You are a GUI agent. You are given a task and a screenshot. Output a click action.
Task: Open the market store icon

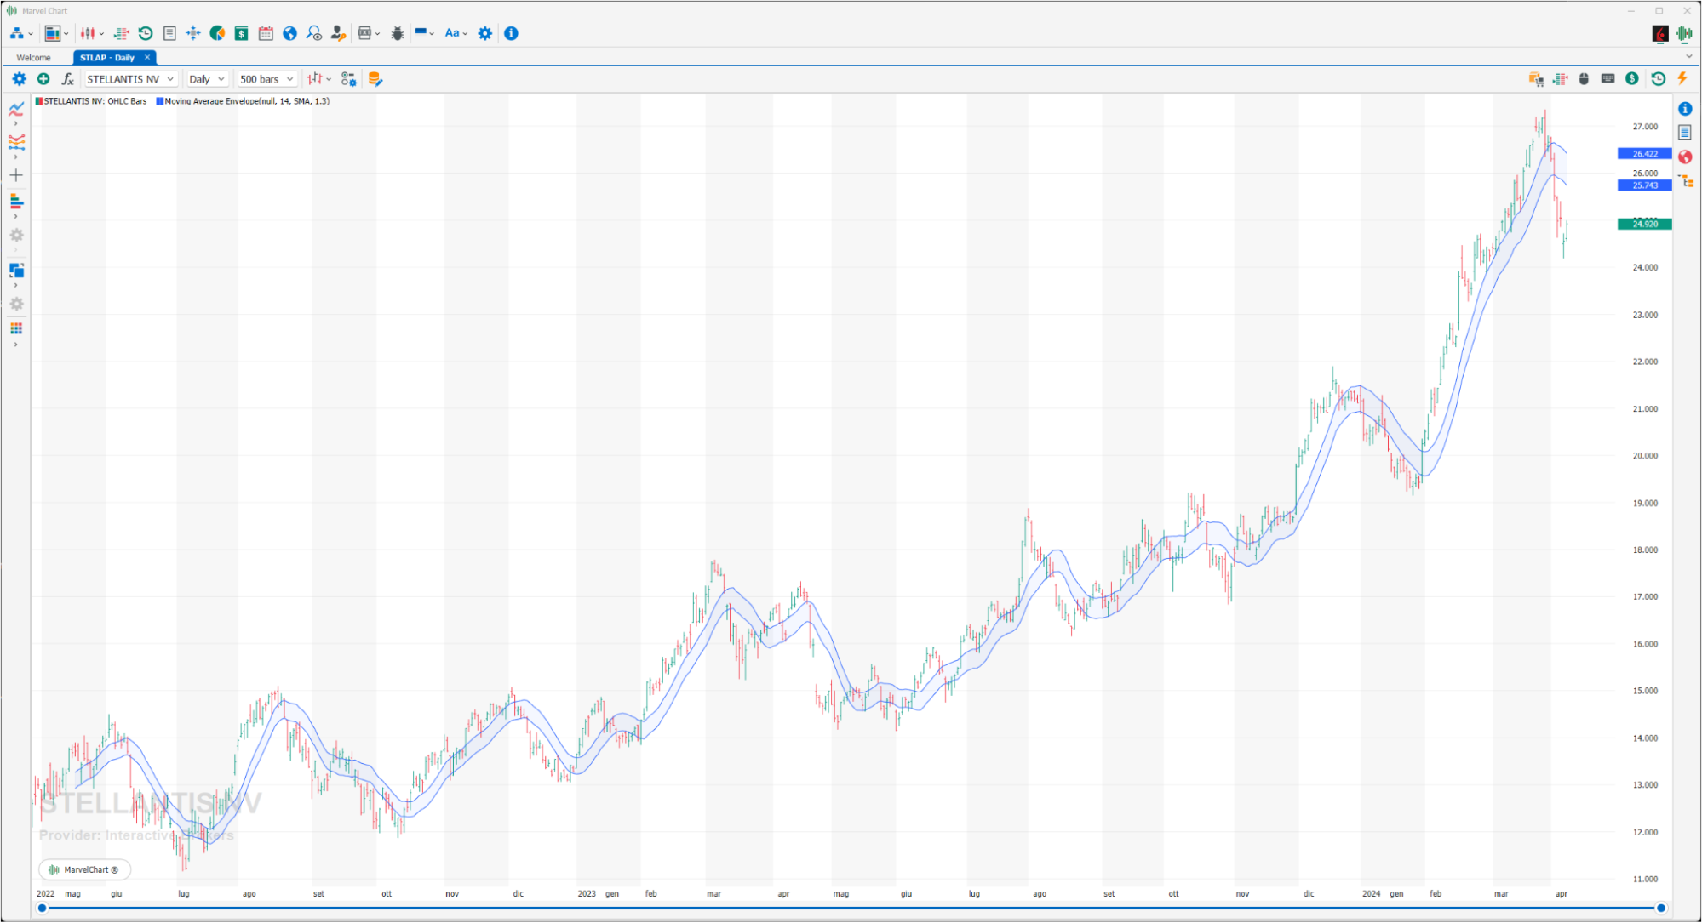click(x=364, y=33)
